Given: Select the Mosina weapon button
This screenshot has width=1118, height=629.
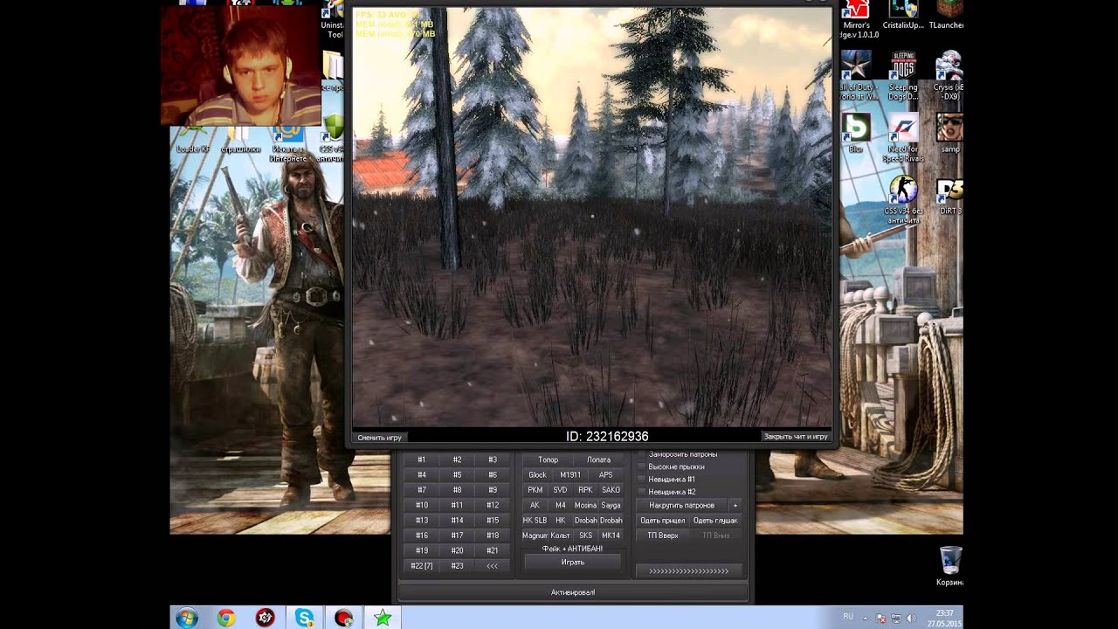Looking at the screenshot, I should pos(586,505).
